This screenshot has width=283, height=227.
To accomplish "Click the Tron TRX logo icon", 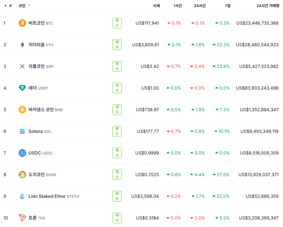I will 22,218.
